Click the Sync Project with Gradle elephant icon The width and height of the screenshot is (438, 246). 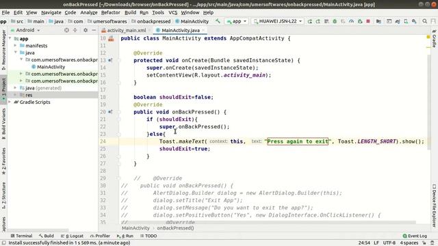pos(398,21)
